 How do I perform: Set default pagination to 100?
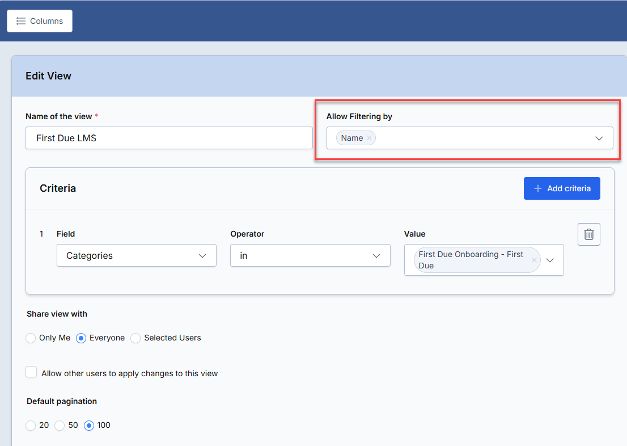[89, 425]
